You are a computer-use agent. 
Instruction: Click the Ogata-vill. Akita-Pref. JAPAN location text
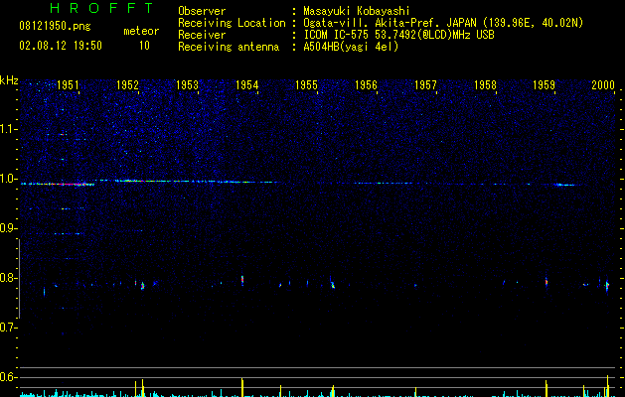pyautogui.click(x=443, y=23)
